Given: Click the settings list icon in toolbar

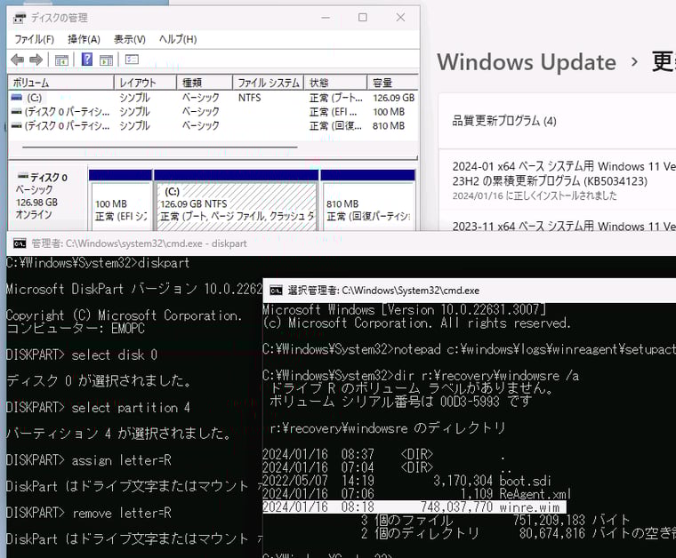Looking at the screenshot, I should 132,60.
